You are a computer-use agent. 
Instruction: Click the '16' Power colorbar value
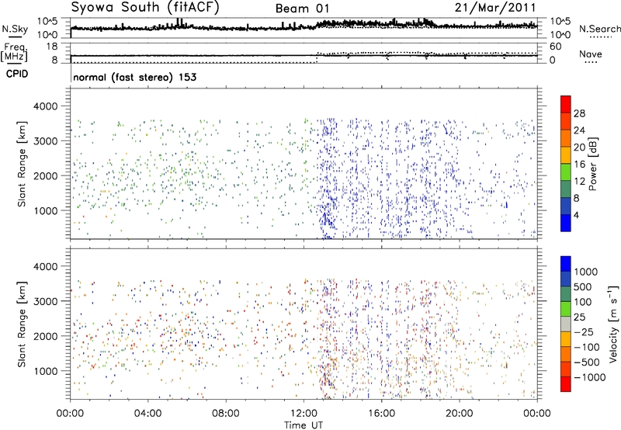579,164
